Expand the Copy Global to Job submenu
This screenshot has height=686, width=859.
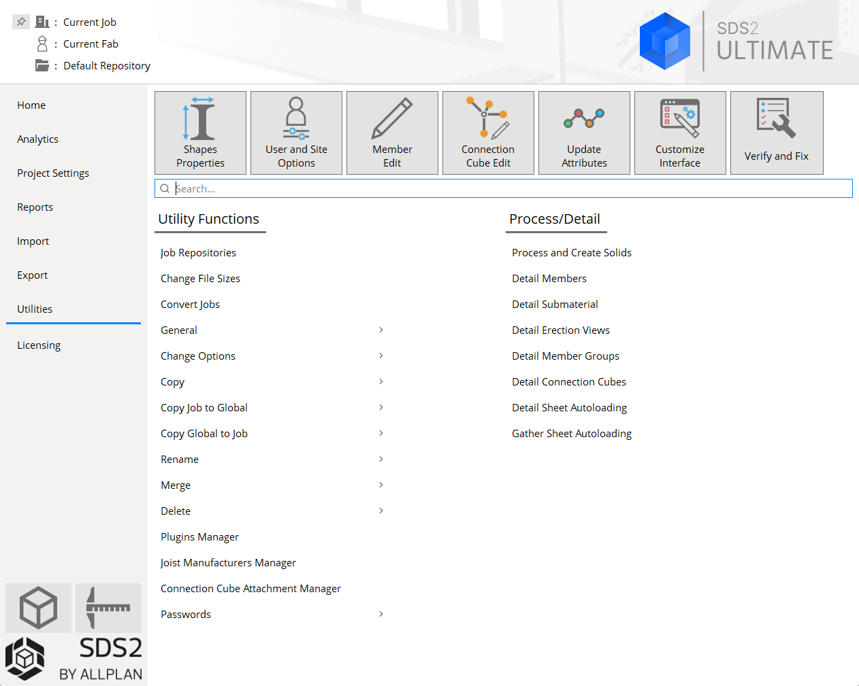click(381, 433)
